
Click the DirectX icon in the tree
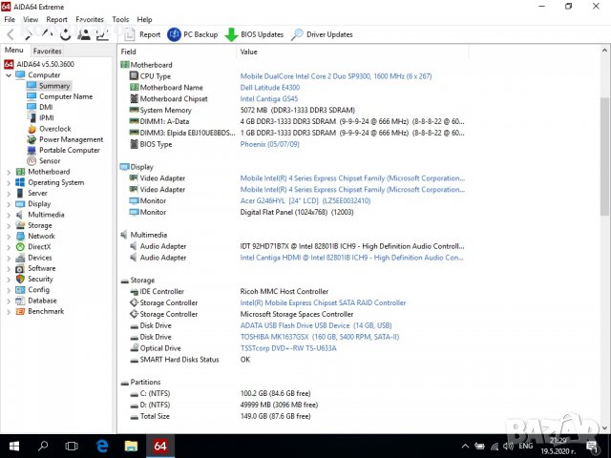click(x=20, y=247)
